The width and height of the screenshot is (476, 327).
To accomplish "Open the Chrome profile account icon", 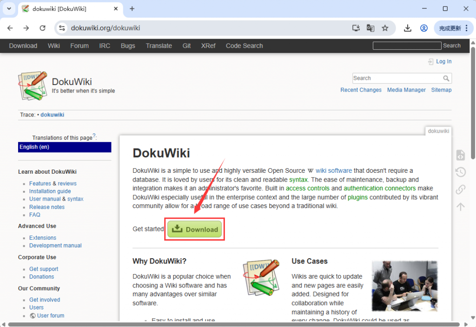I will (423, 28).
